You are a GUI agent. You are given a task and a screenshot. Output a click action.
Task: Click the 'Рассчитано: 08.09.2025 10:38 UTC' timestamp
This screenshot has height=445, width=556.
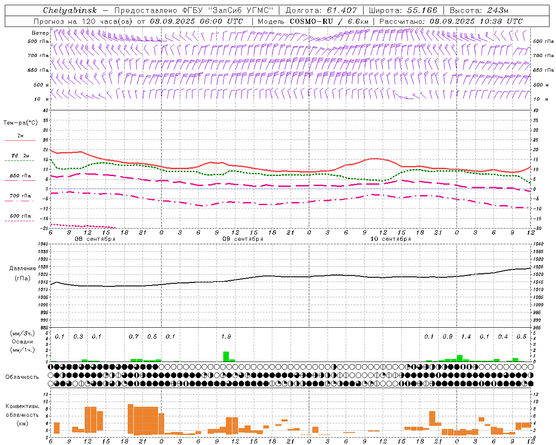pyautogui.click(x=451, y=21)
